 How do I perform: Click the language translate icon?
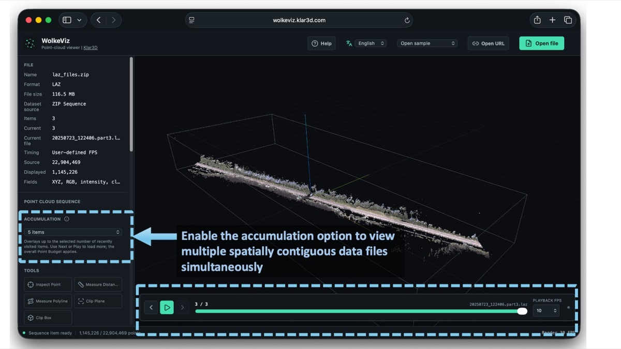point(349,43)
